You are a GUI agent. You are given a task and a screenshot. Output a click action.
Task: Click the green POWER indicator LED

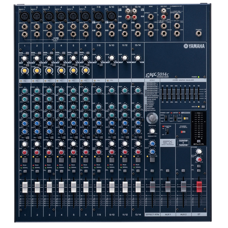pos(198,77)
